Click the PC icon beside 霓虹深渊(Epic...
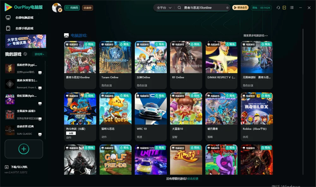 tap(40, 104)
